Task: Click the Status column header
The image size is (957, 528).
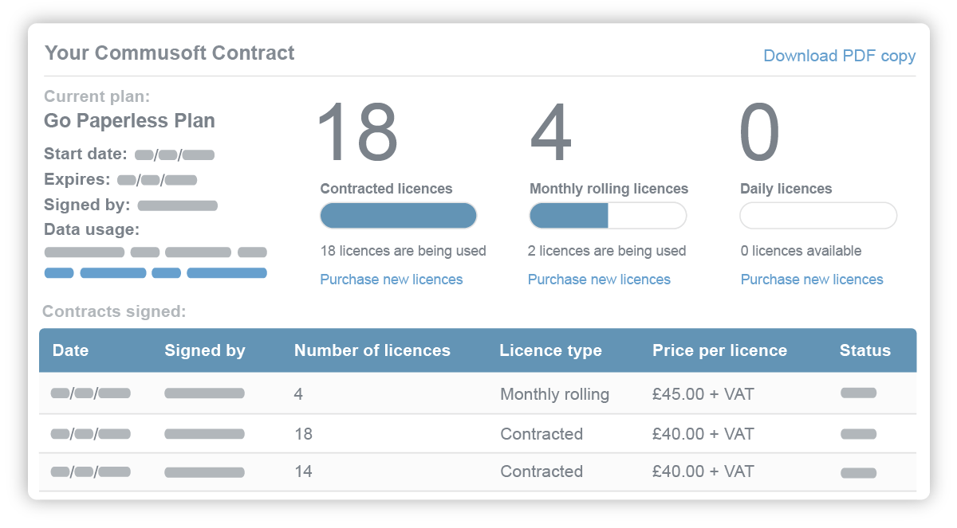Action: pos(865,350)
